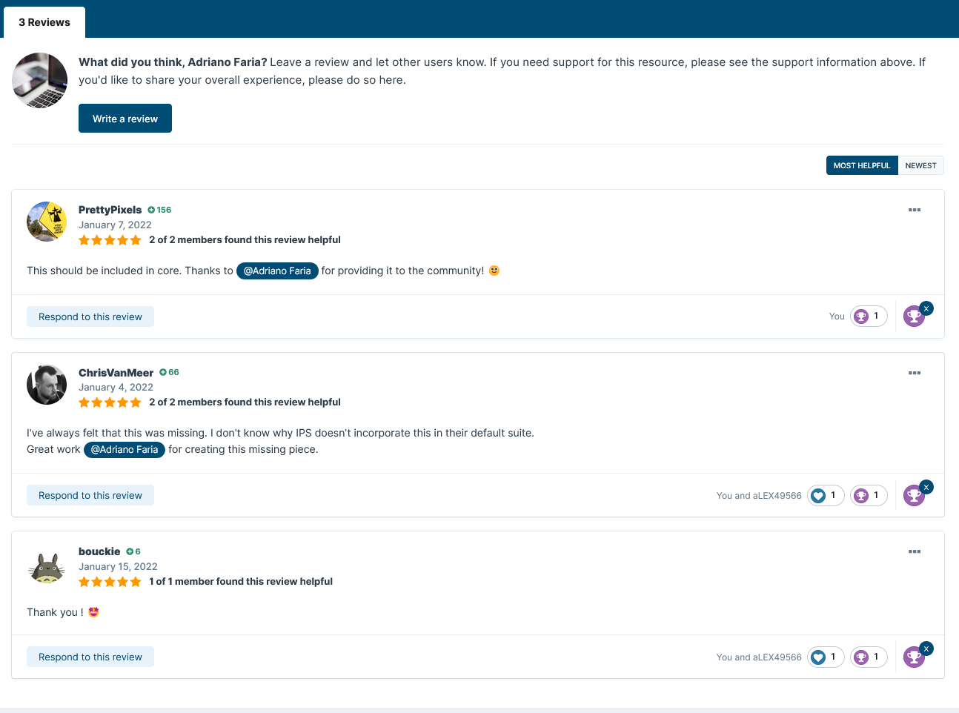Open options menu for PrettyPixels' review

tap(914, 210)
